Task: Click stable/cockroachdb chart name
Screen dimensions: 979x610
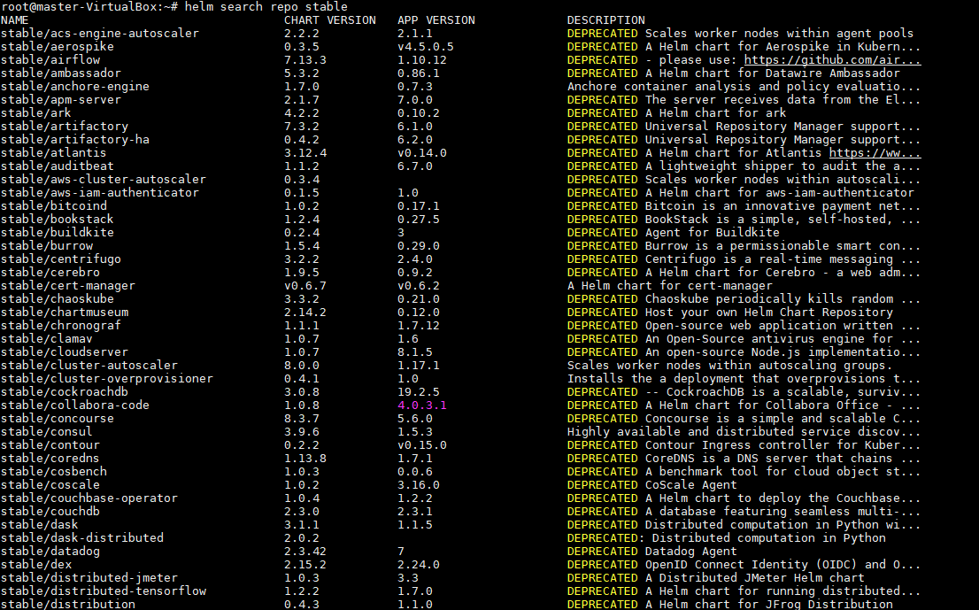Action: point(65,392)
